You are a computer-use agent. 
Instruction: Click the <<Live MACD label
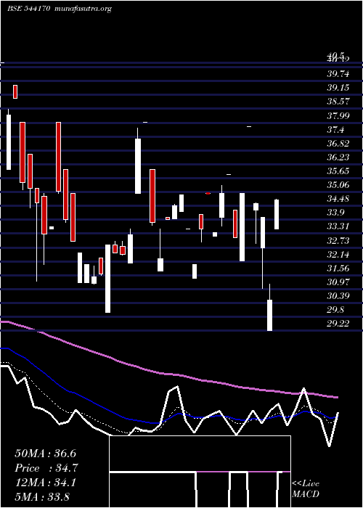coord(306,489)
